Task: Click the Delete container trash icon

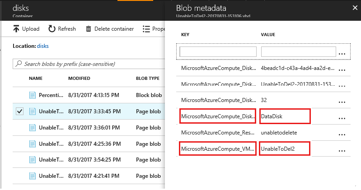Action: (x=89, y=29)
